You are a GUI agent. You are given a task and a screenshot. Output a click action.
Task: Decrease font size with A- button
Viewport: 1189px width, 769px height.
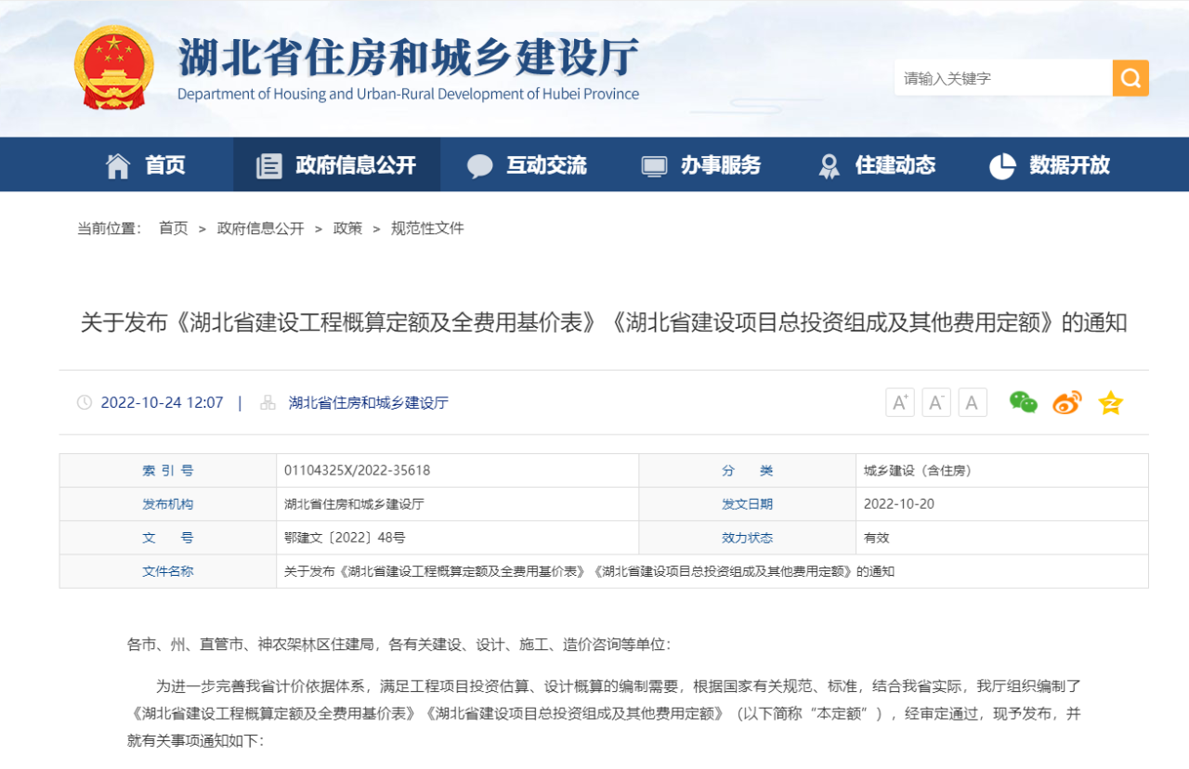[x=935, y=402]
